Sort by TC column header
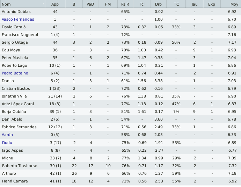The image size is (241, 187). 176,4
